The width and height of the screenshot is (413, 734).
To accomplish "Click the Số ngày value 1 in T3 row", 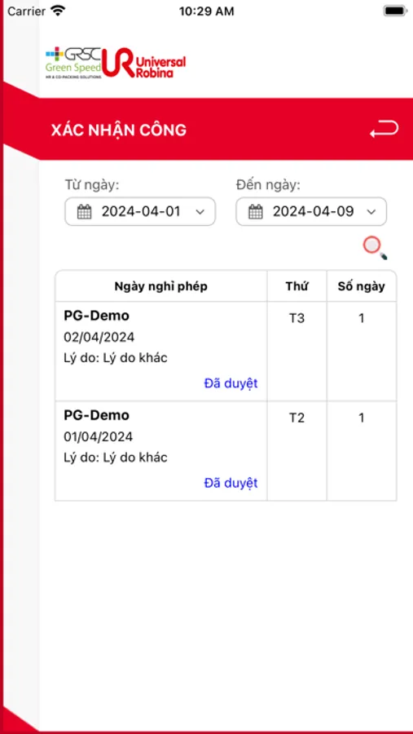I will [x=362, y=318].
